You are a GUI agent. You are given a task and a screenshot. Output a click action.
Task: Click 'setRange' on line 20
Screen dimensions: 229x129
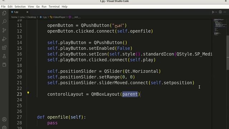[x=109, y=77]
